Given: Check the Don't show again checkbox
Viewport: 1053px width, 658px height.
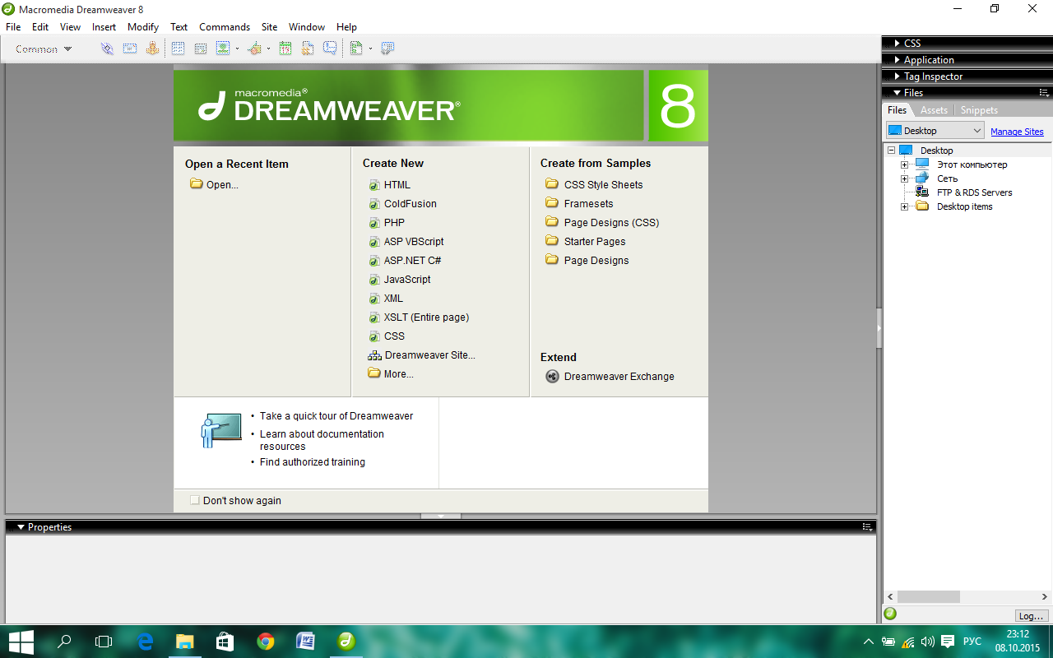Looking at the screenshot, I should click(195, 500).
